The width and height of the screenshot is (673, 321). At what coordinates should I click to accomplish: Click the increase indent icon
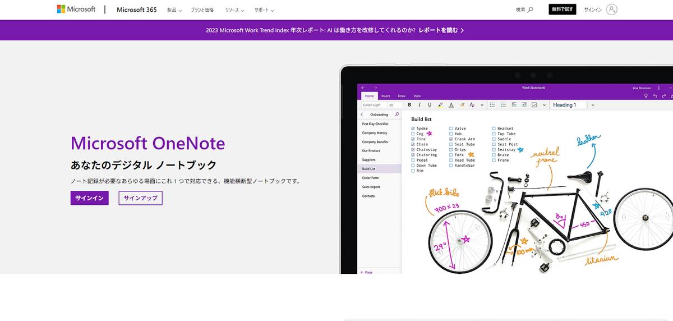523,105
